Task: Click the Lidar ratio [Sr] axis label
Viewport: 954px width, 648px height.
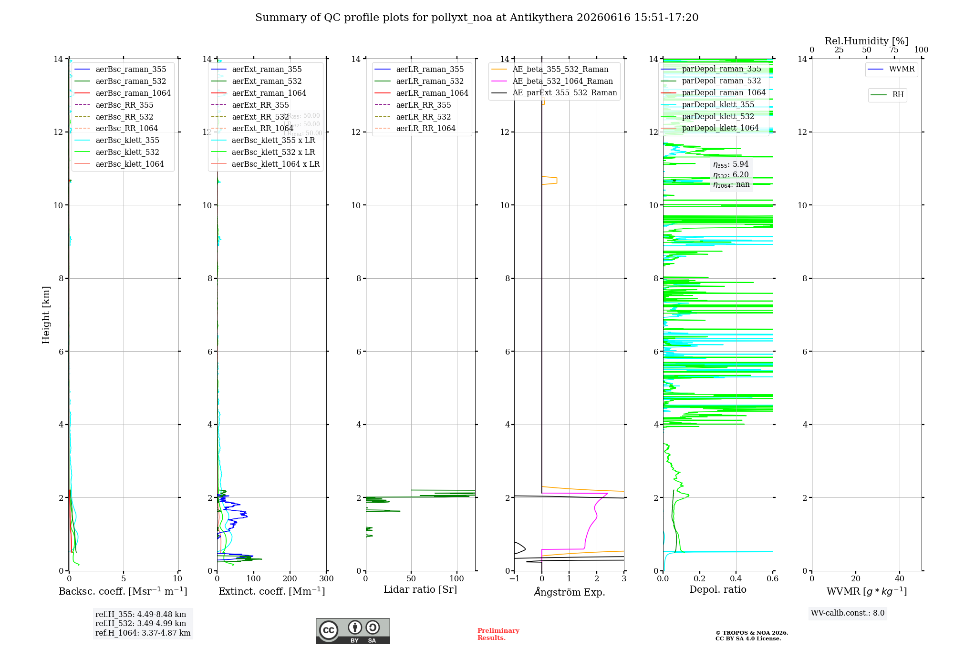Action: (420, 590)
